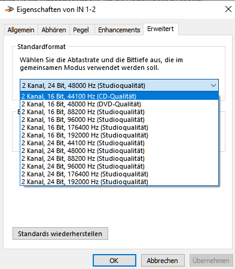Select list entry 2 Kanal, 24 Bit, 48000 Hz

pyautogui.click(x=119, y=151)
